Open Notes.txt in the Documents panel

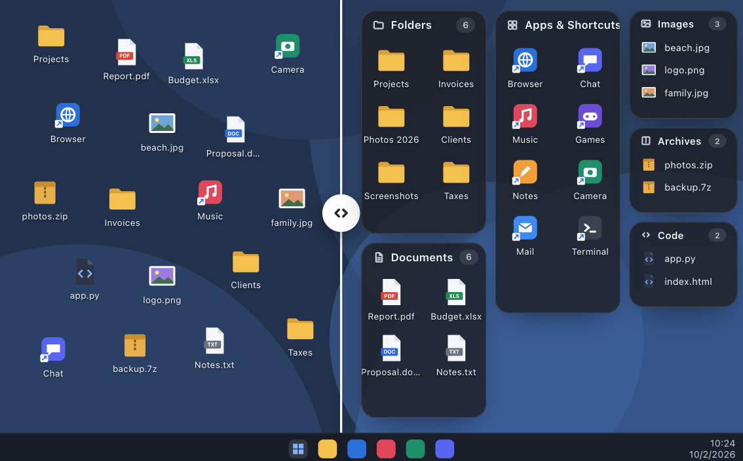click(456, 356)
